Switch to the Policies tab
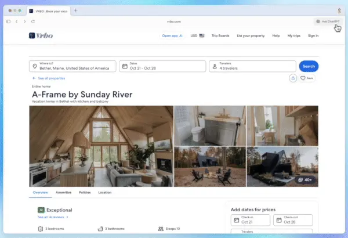Image resolution: width=348 pixels, height=238 pixels. tap(85, 193)
